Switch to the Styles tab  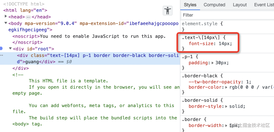pos(190,5)
